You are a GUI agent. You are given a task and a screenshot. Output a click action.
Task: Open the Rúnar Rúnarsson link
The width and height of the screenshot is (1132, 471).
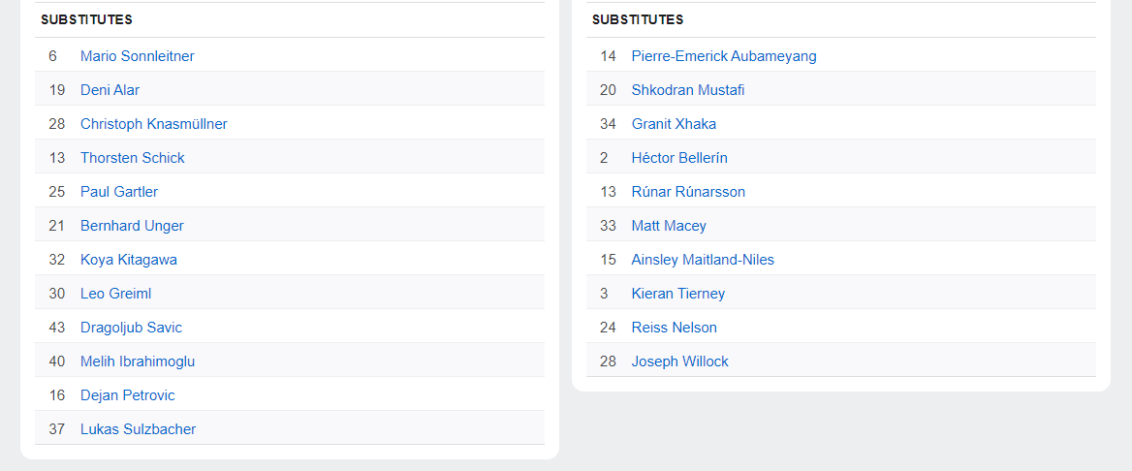click(x=688, y=192)
